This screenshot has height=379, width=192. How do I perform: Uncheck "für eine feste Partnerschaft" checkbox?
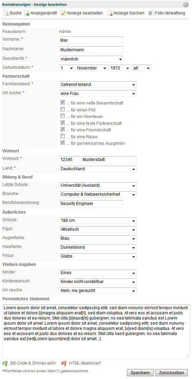[63, 122]
